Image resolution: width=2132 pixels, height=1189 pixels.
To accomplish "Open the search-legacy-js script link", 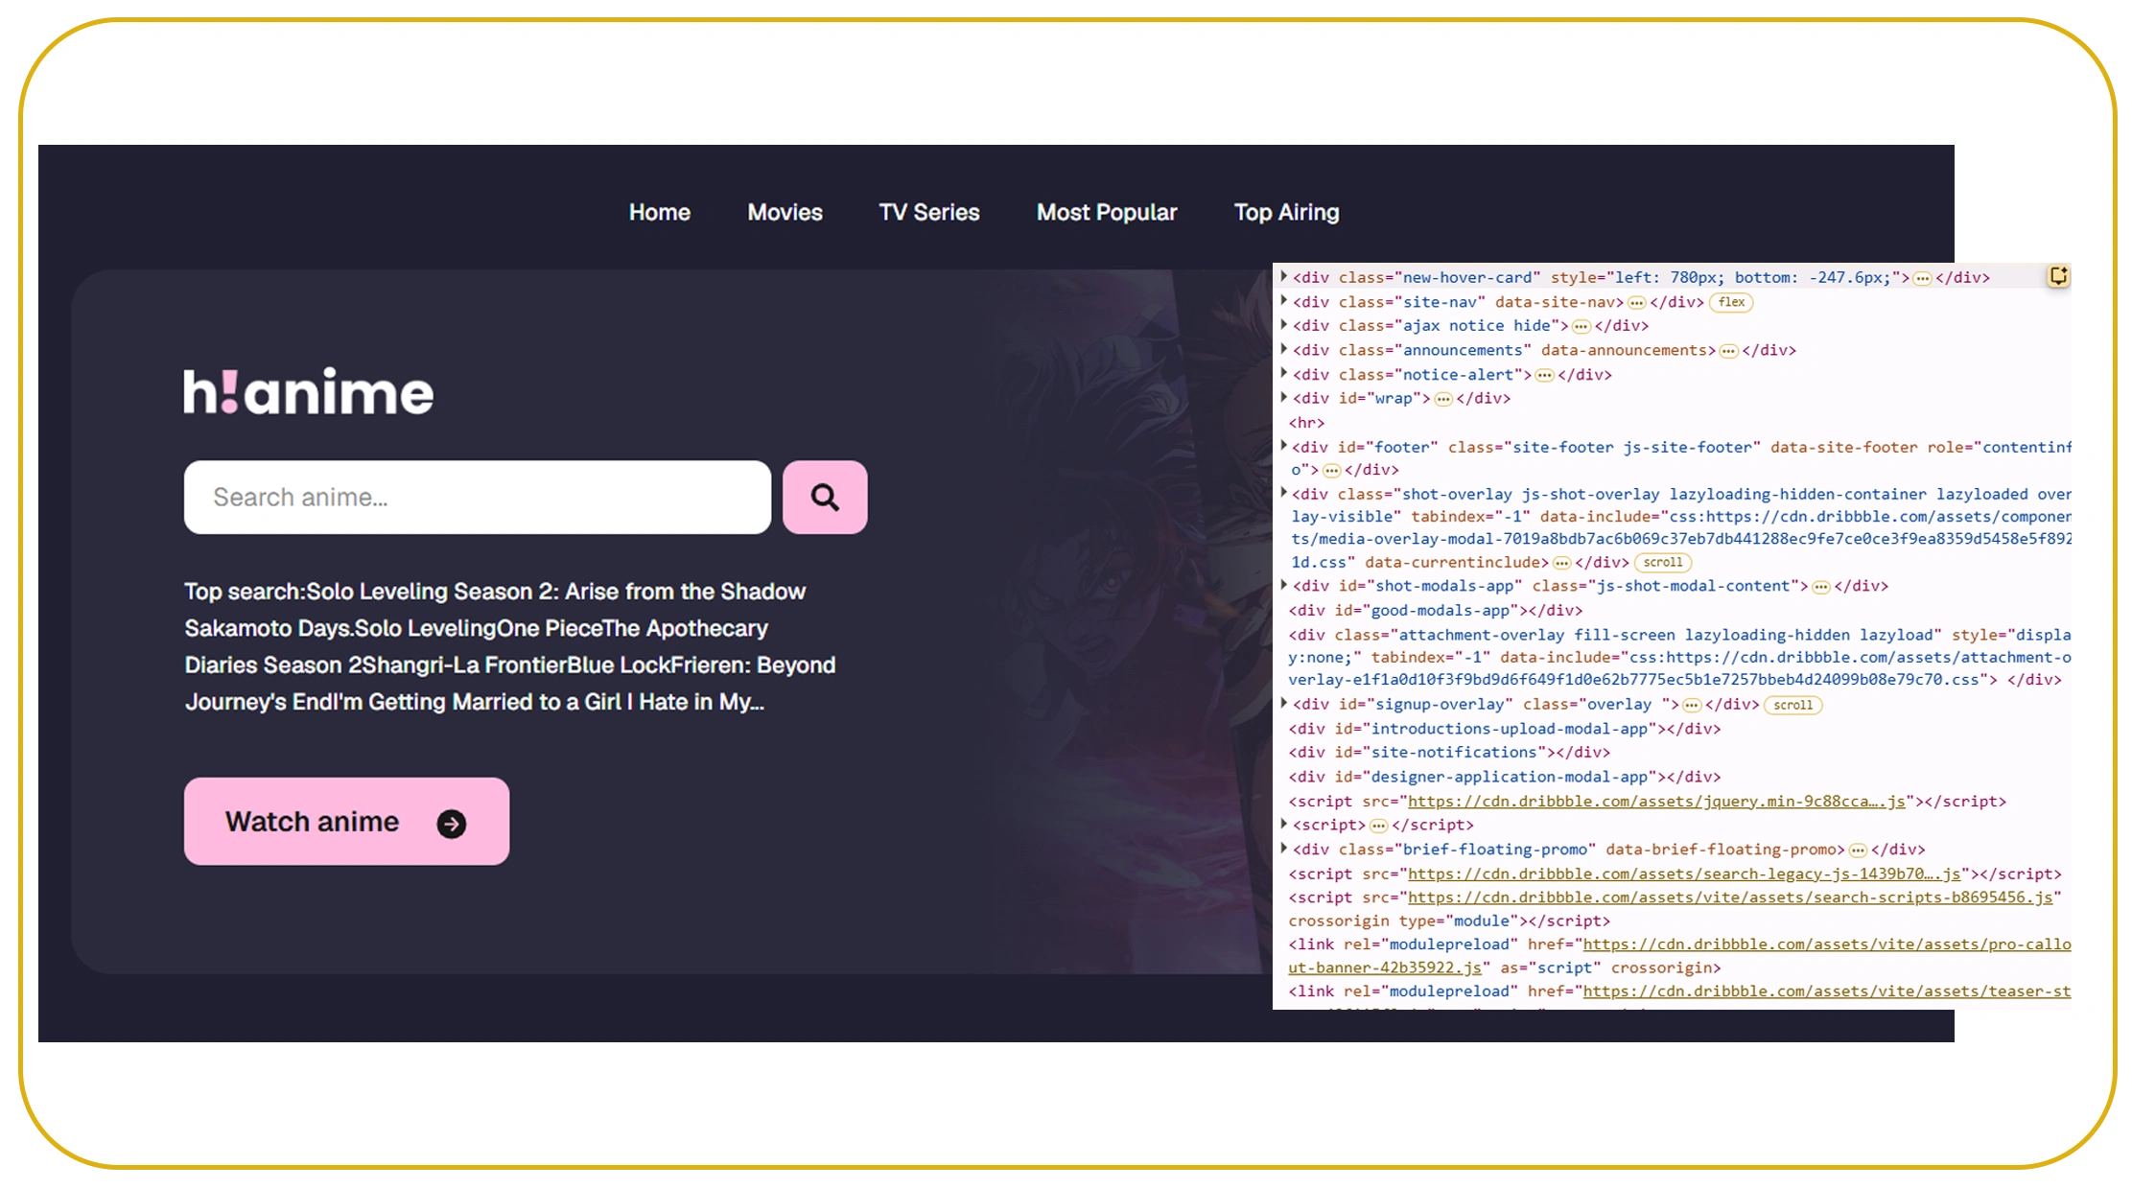I will click(1683, 874).
